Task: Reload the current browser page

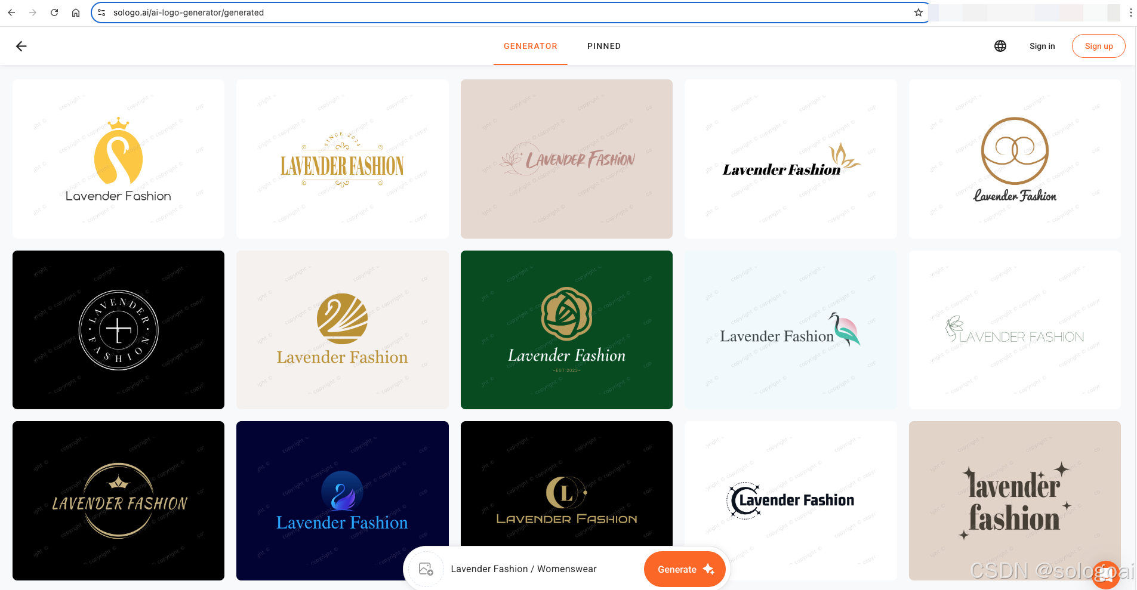Action: [54, 13]
